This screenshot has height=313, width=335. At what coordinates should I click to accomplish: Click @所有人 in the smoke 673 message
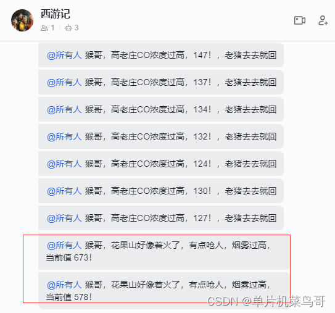point(64,245)
